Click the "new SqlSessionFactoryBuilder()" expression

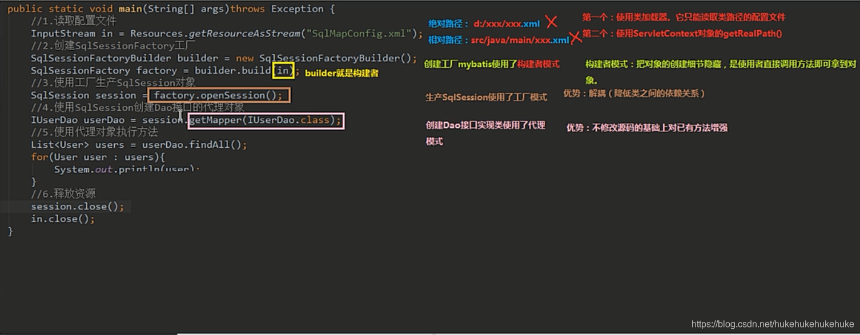coord(323,58)
